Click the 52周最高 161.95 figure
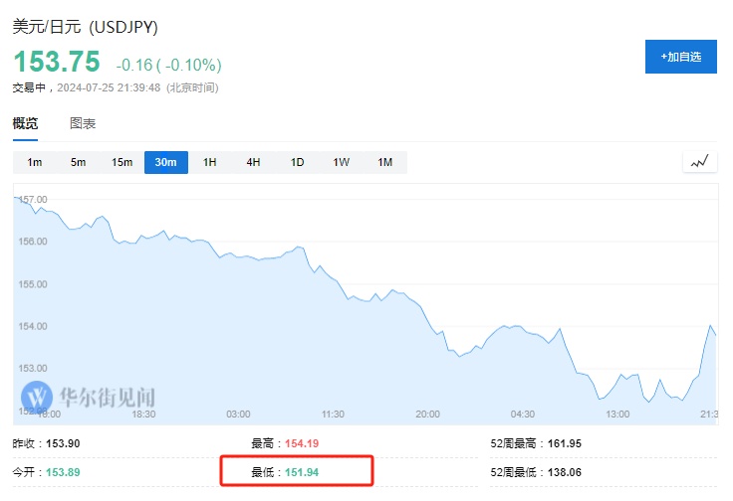The width and height of the screenshot is (733, 501). (x=563, y=442)
